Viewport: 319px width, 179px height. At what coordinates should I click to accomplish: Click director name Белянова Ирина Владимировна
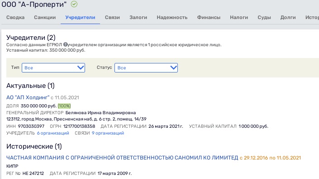click(100, 113)
